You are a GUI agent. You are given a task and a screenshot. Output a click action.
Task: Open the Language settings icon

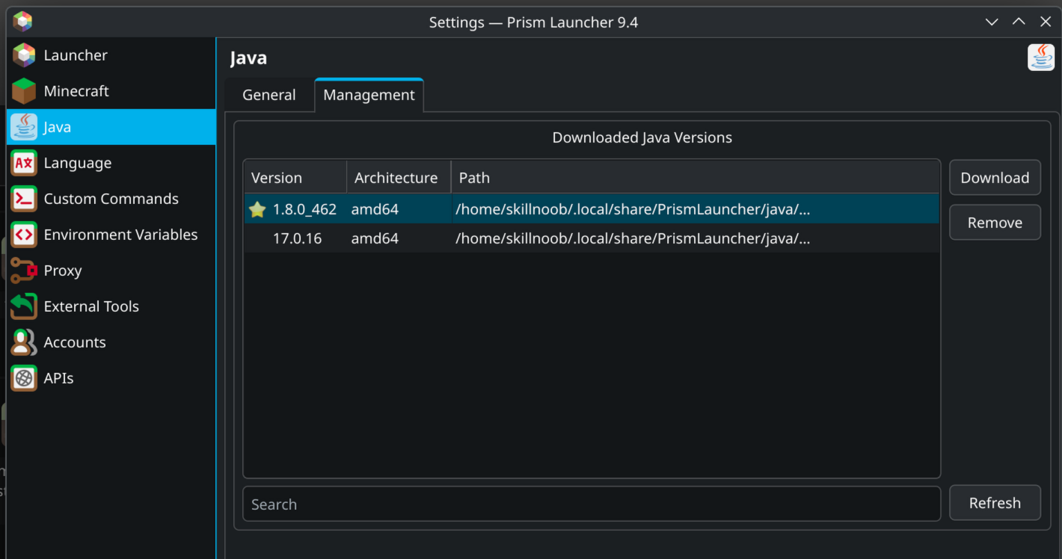pyautogui.click(x=24, y=163)
